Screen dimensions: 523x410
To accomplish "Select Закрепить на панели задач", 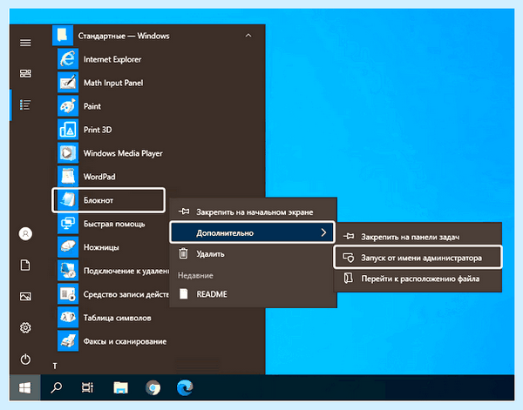I will [418, 237].
